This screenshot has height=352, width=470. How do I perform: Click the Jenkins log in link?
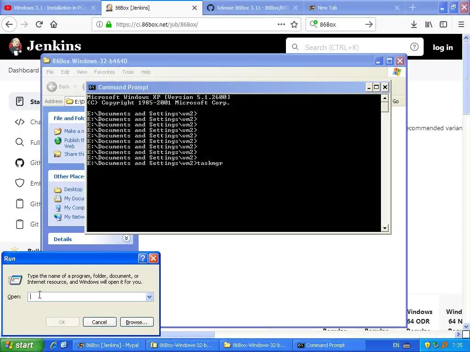442,47
